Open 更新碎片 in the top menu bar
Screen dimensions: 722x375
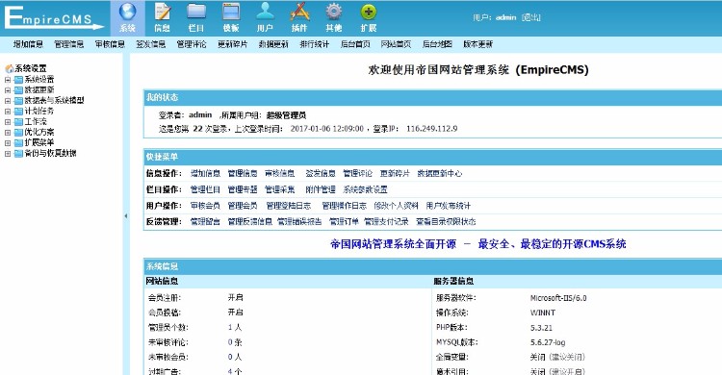233,44
